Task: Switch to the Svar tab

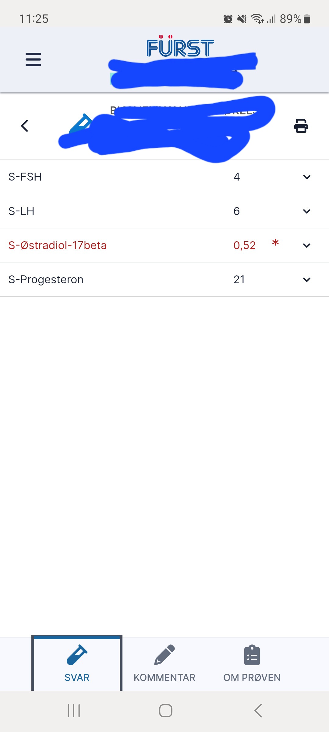Action: point(77,663)
